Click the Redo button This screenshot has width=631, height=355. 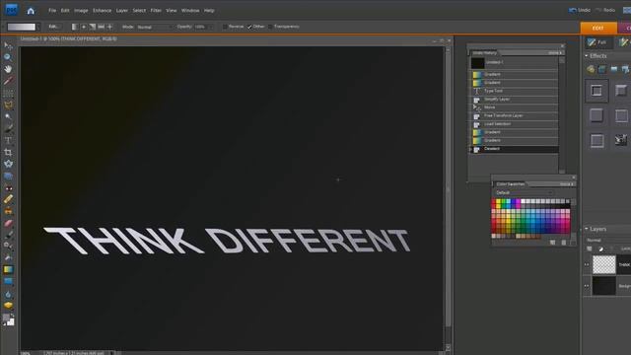(605, 11)
